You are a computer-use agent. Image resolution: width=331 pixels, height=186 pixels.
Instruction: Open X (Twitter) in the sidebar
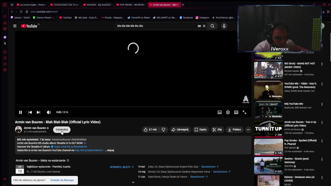coord(5,43)
